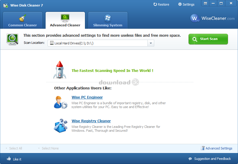
Task: Click the Restore button
Action: point(161,4)
